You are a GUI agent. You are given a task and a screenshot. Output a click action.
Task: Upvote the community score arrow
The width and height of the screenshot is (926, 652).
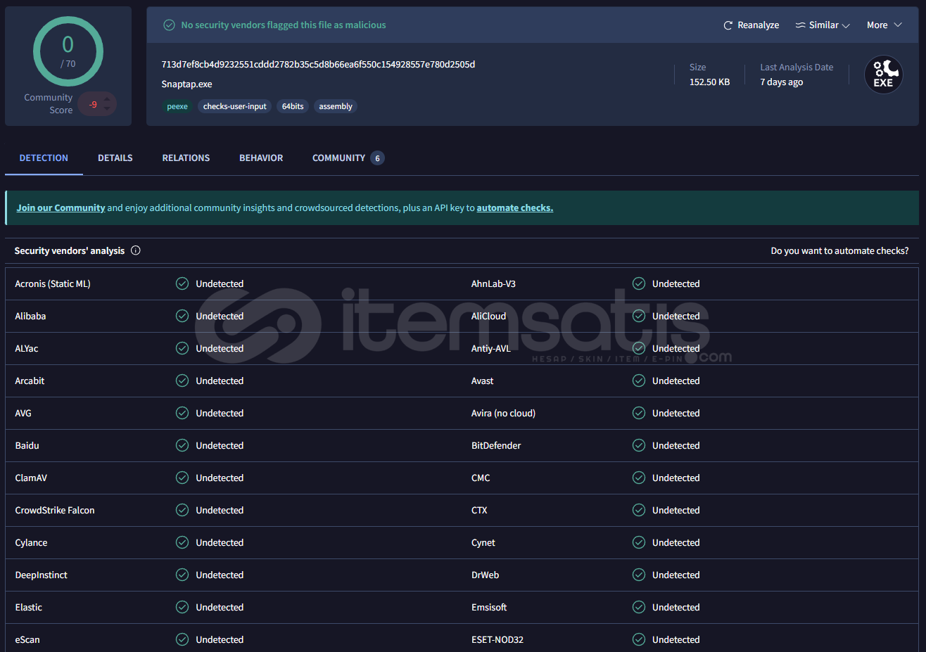pos(107,99)
